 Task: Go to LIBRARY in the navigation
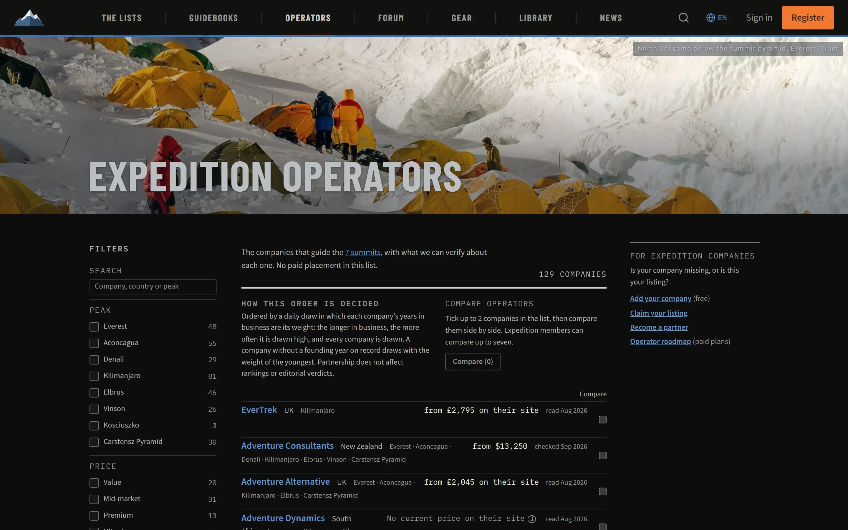(x=535, y=18)
